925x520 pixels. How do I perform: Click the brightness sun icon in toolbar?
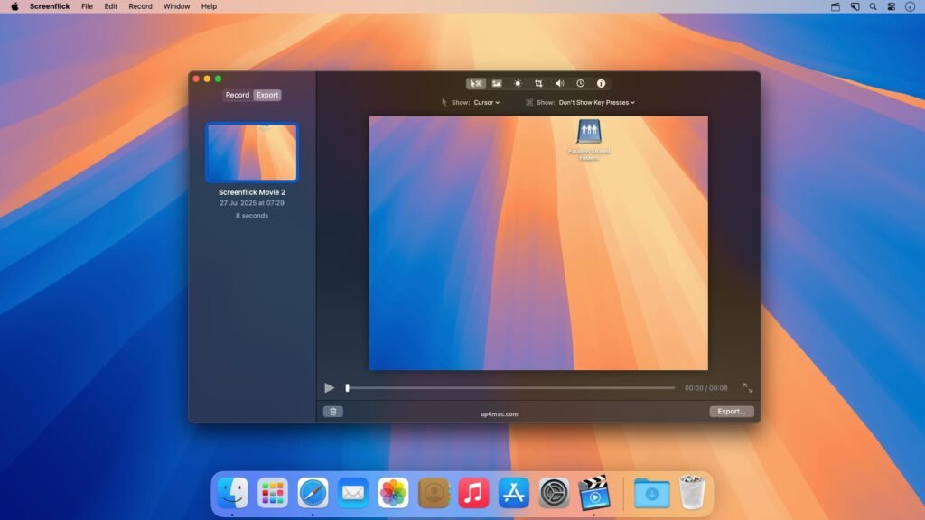point(518,83)
